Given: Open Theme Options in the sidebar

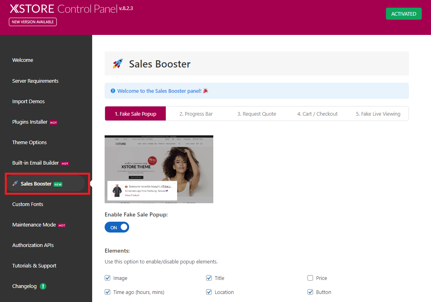Looking at the screenshot, I should click(x=29, y=142).
